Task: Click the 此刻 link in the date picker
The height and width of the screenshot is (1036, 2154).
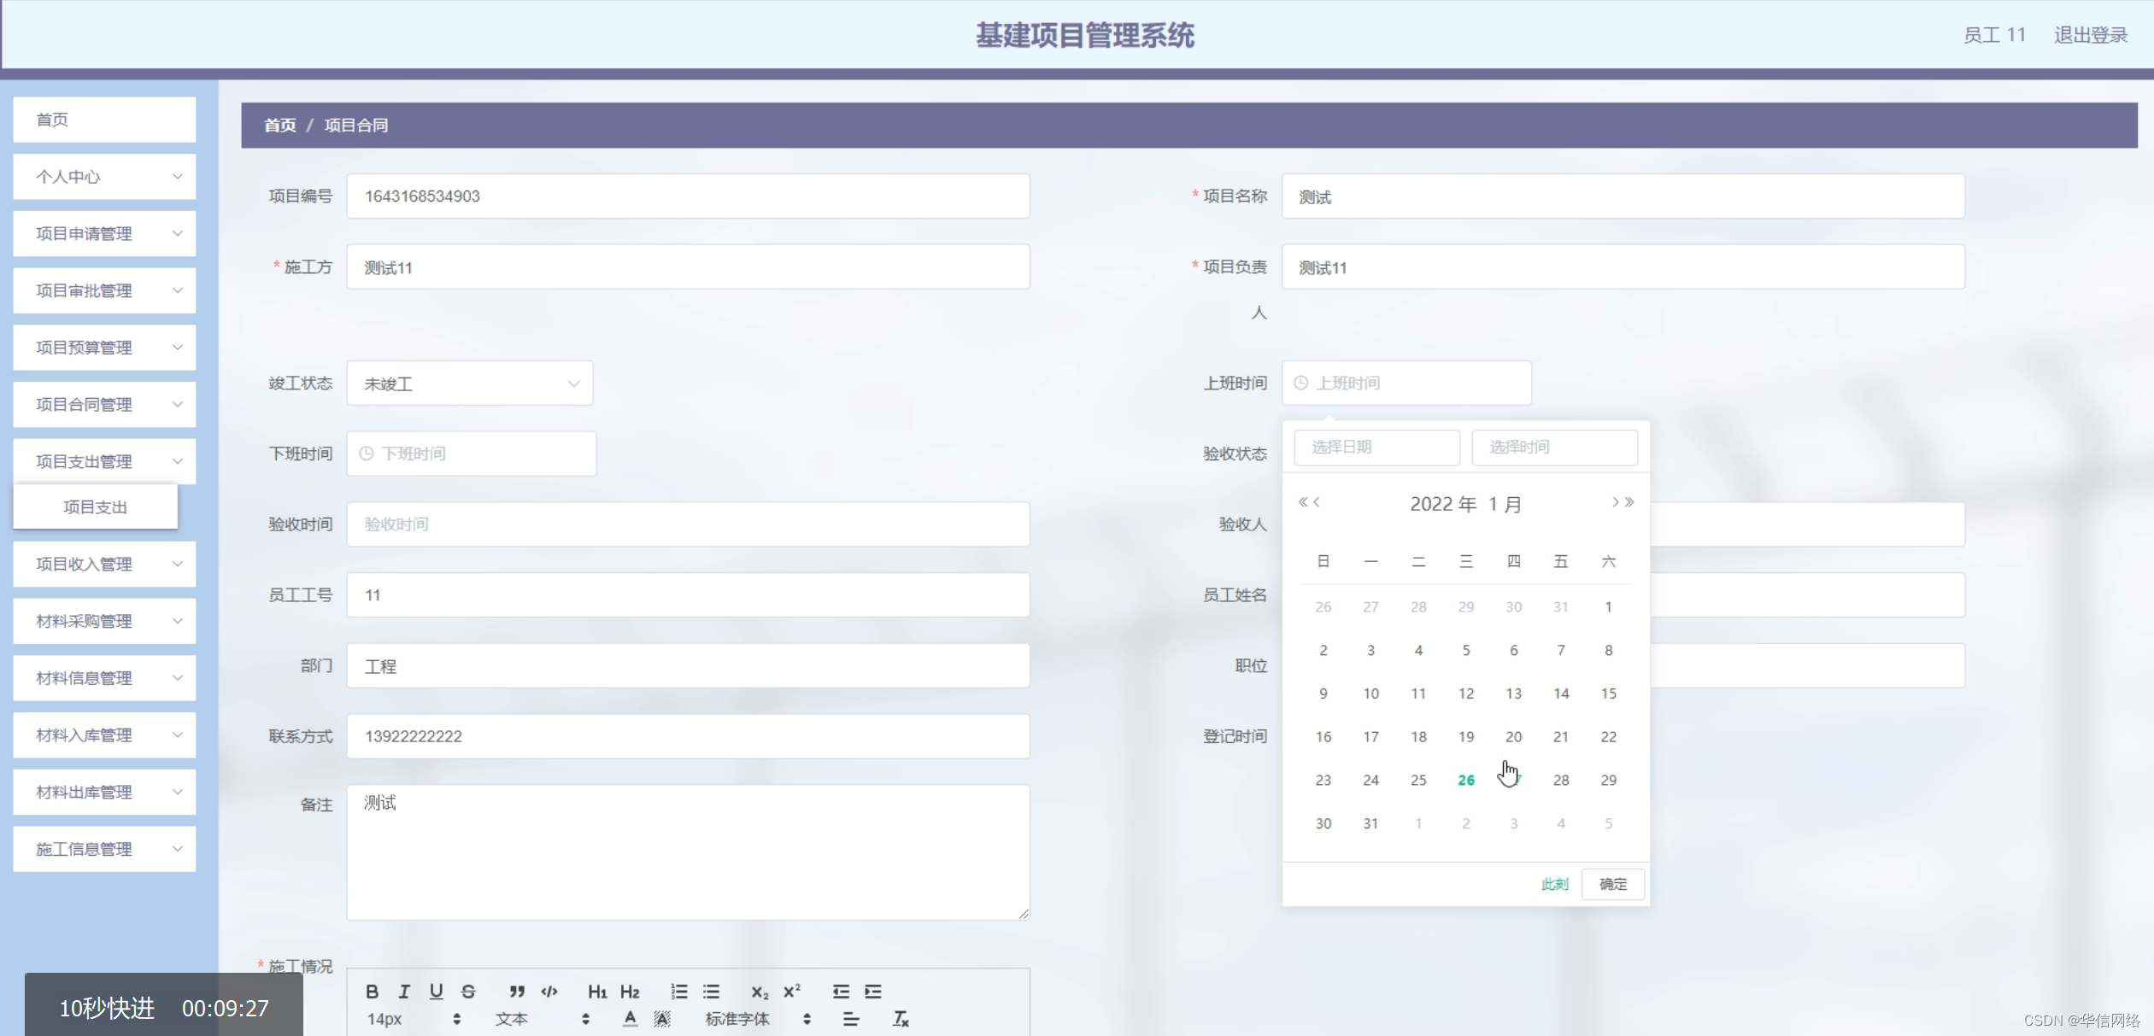Action: pos(1553,884)
